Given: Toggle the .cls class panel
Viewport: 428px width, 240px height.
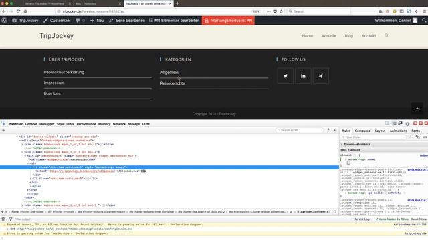Looking at the screenshot, I should (x=425, y=137).
